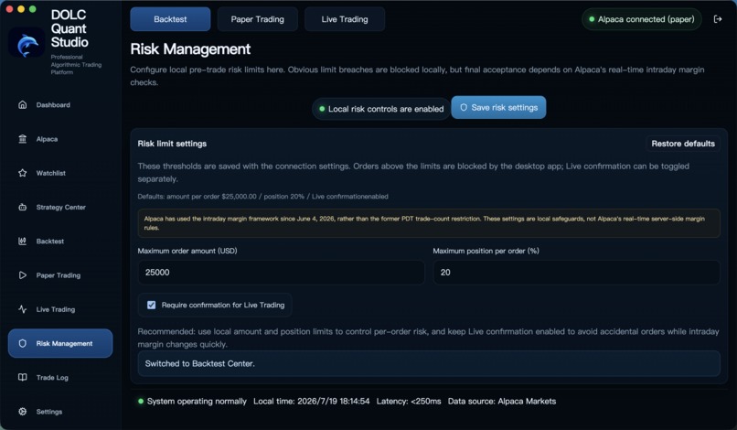Switch to the Backtest top tab
737x430 pixels.
(x=170, y=19)
